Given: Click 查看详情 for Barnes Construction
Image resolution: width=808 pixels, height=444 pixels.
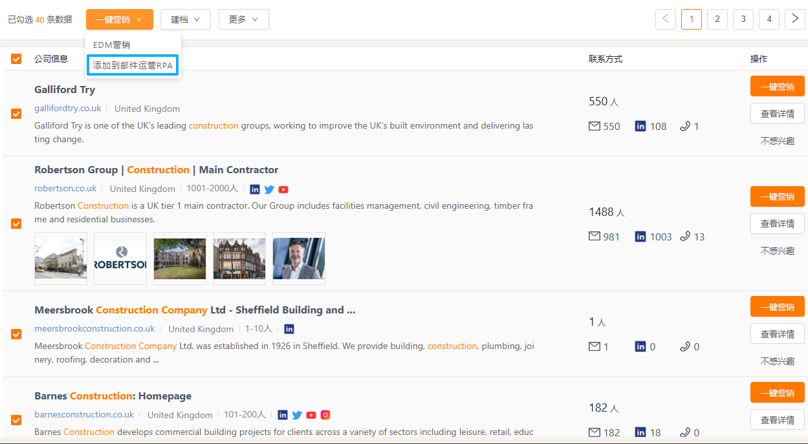Looking at the screenshot, I should [x=778, y=420].
